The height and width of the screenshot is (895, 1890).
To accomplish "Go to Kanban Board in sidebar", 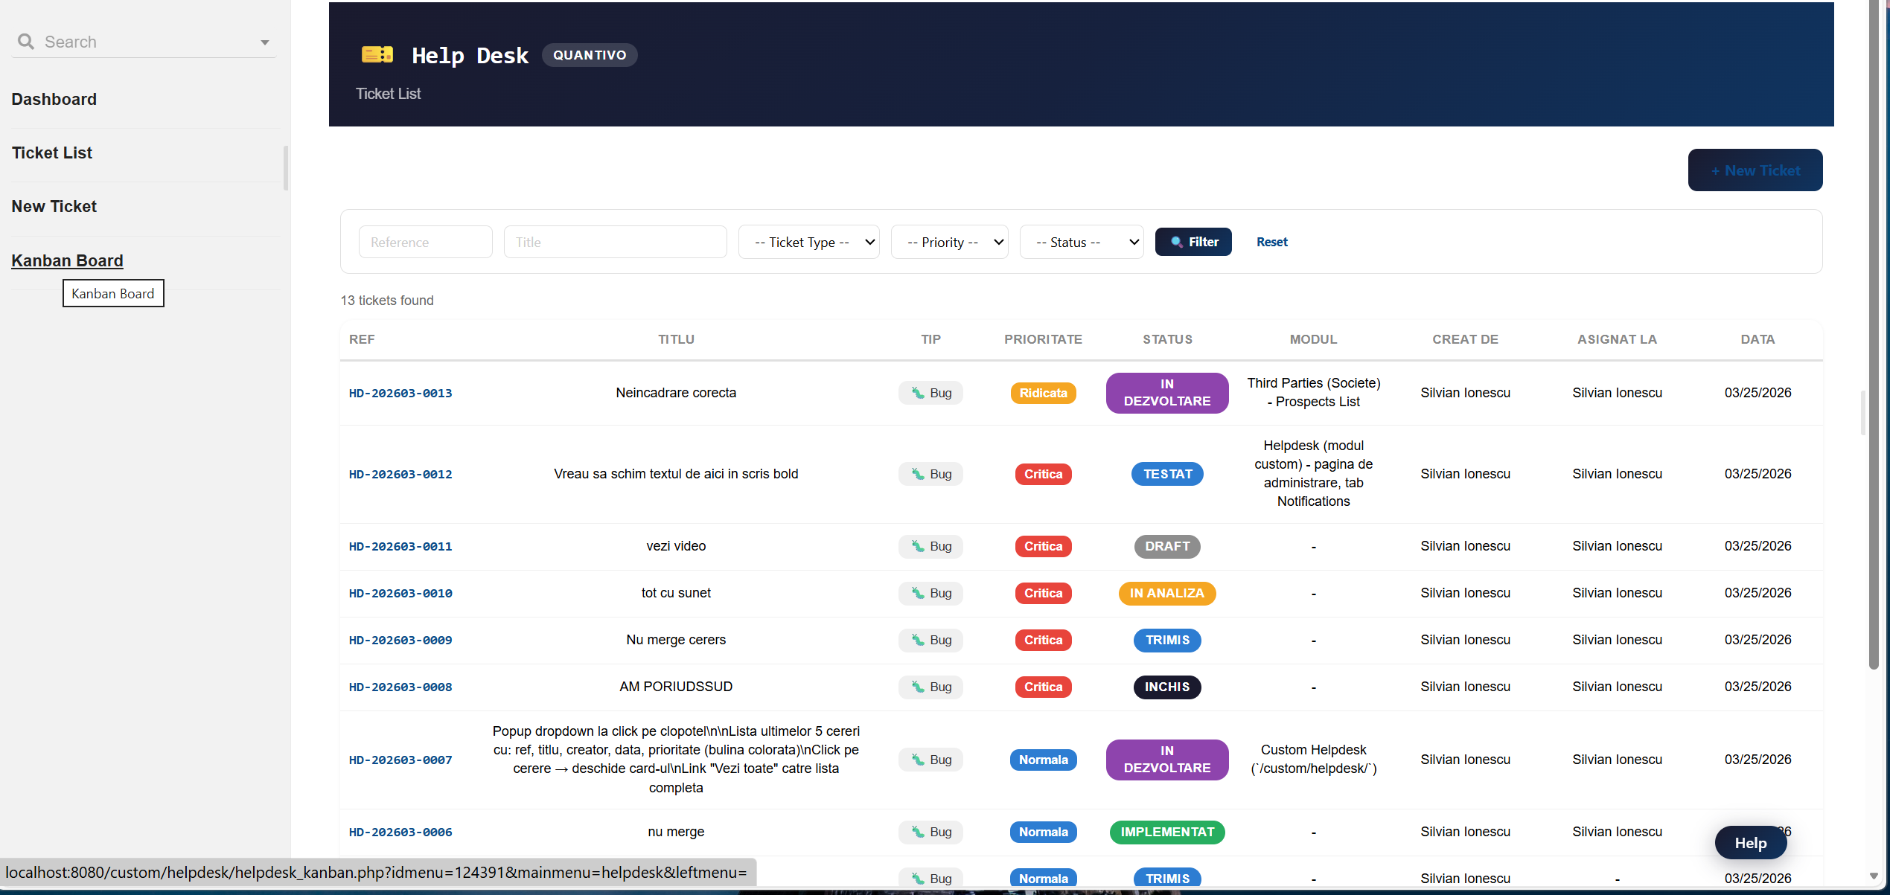I will click(67, 260).
